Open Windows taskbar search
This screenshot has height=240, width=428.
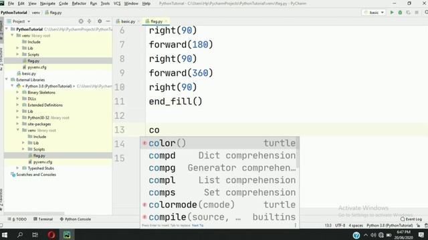click(20, 235)
